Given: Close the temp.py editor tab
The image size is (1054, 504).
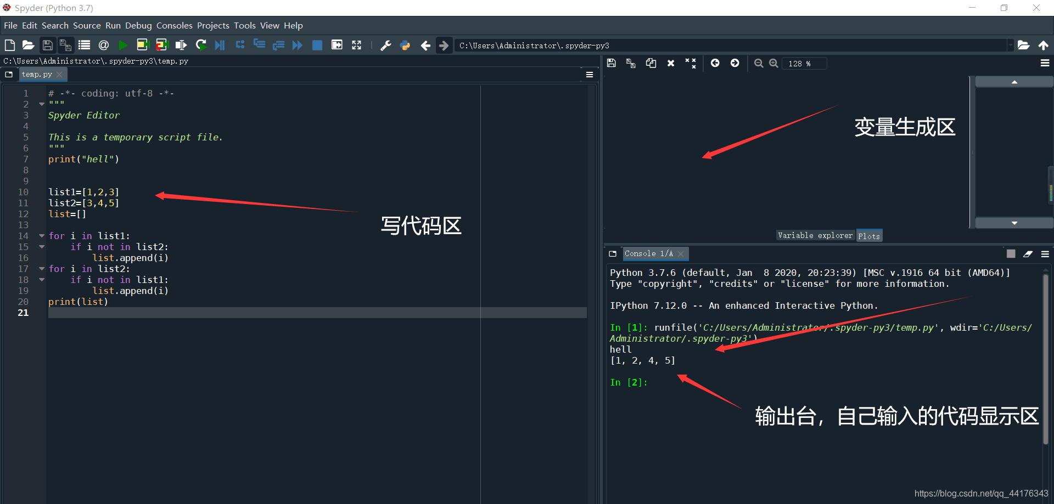Looking at the screenshot, I should (59, 74).
